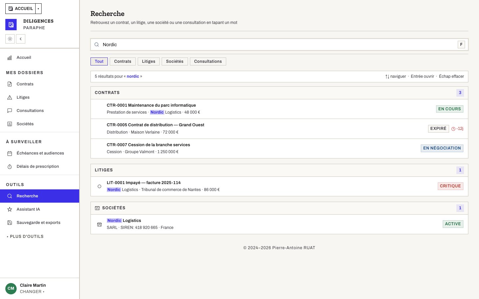Filter results by Sociétés tab
The width and height of the screenshot is (479, 299).
coord(175,61)
